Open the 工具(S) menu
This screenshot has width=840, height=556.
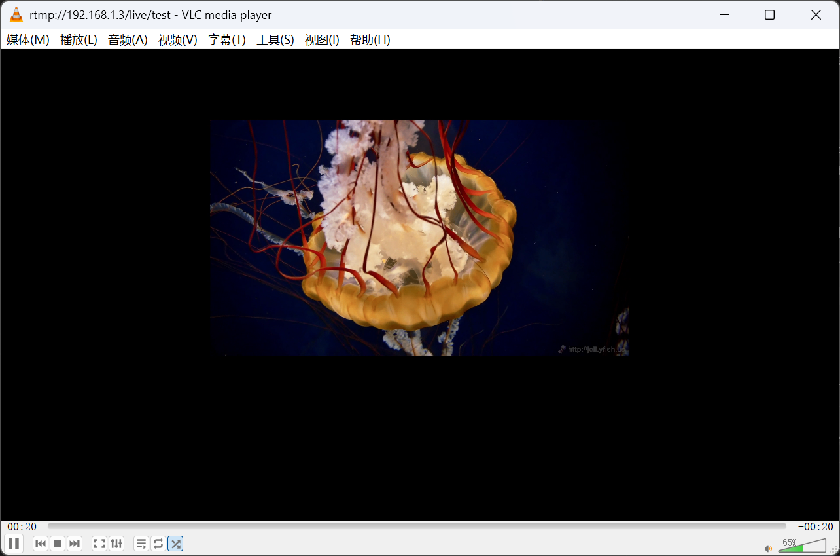point(275,40)
